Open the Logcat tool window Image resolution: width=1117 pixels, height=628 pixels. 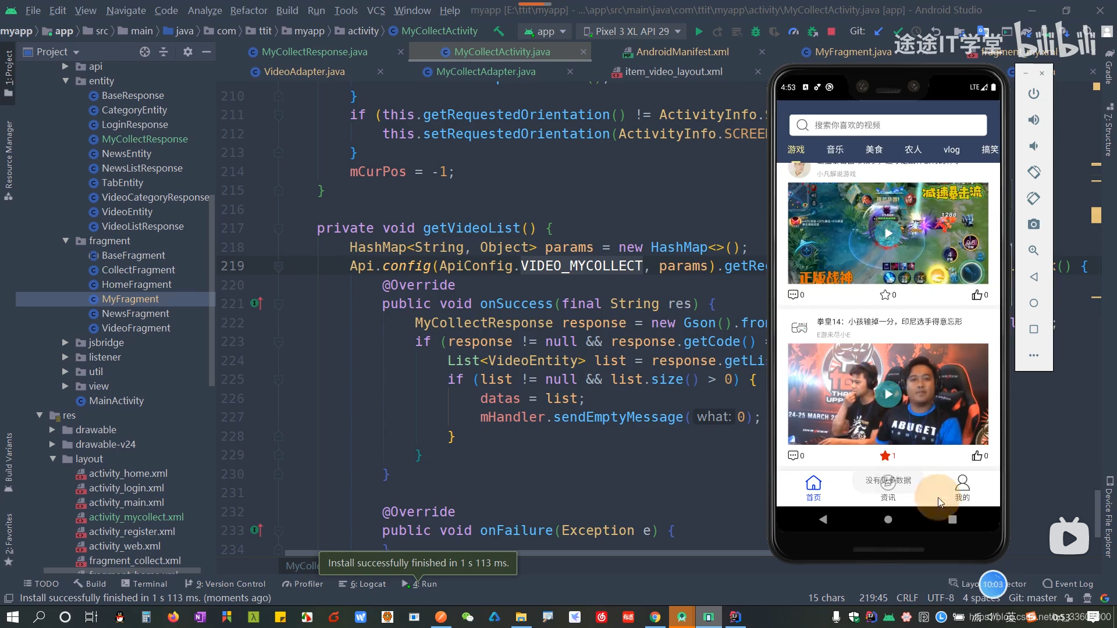tap(362, 584)
